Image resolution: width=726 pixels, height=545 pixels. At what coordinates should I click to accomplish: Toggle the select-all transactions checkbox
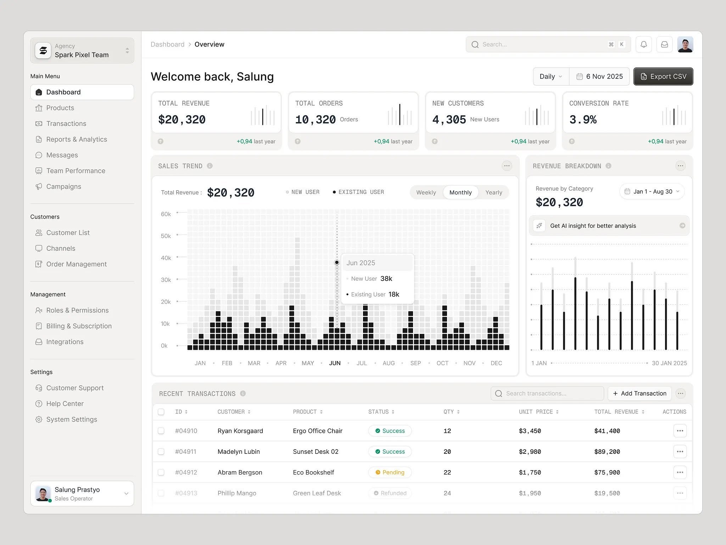tap(161, 412)
